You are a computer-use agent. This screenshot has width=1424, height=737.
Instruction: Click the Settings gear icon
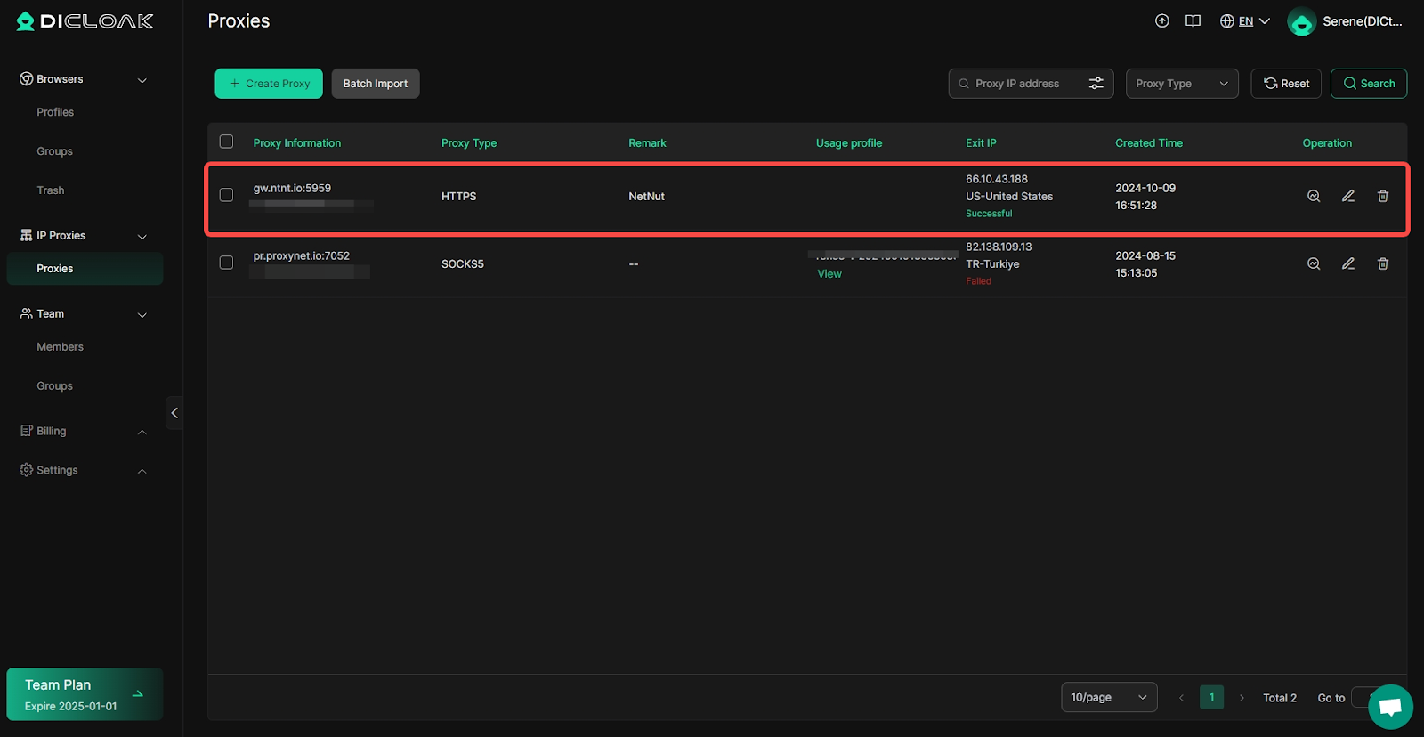coord(26,470)
